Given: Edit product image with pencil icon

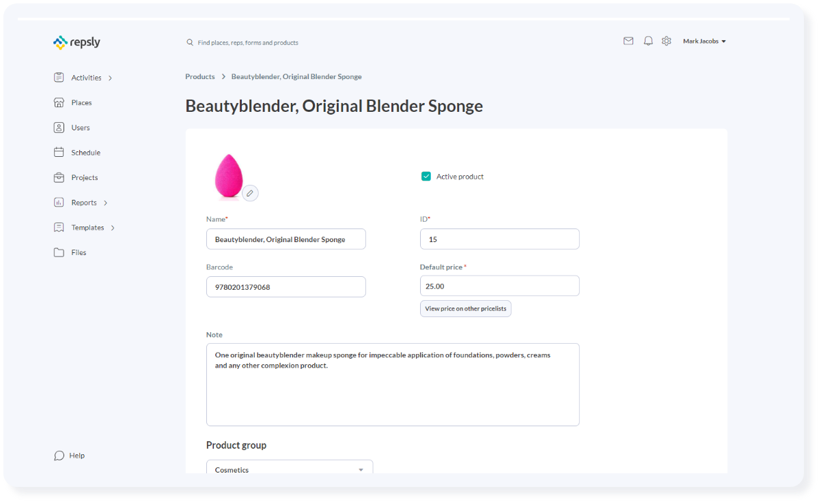Looking at the screenshot, I should pyautogui.click(x=250, y=193).
